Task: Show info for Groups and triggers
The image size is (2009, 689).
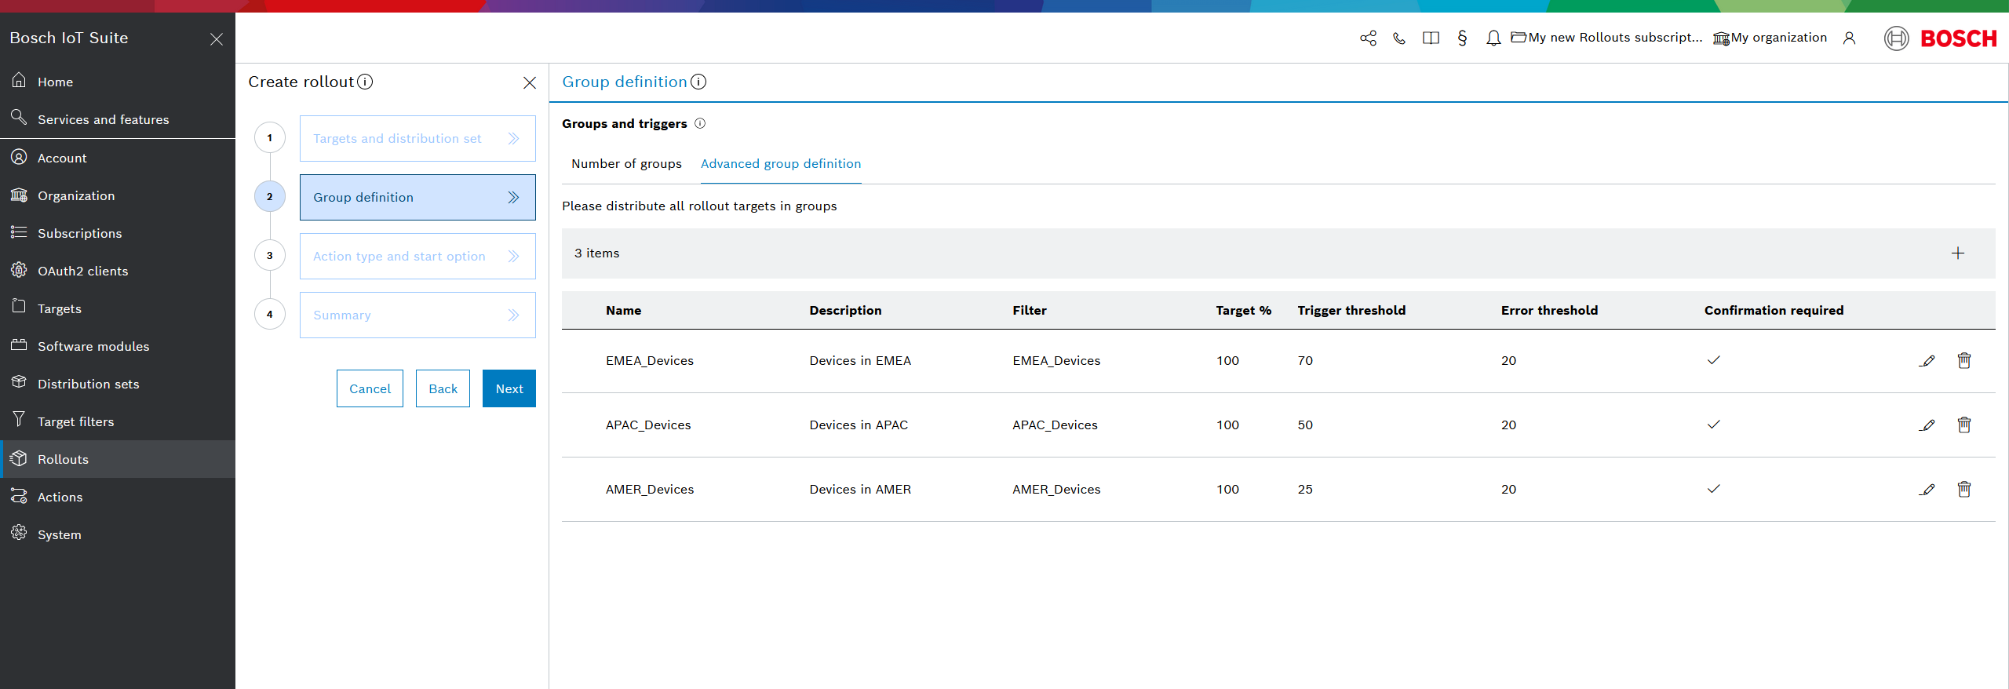Action: point(700,124)
